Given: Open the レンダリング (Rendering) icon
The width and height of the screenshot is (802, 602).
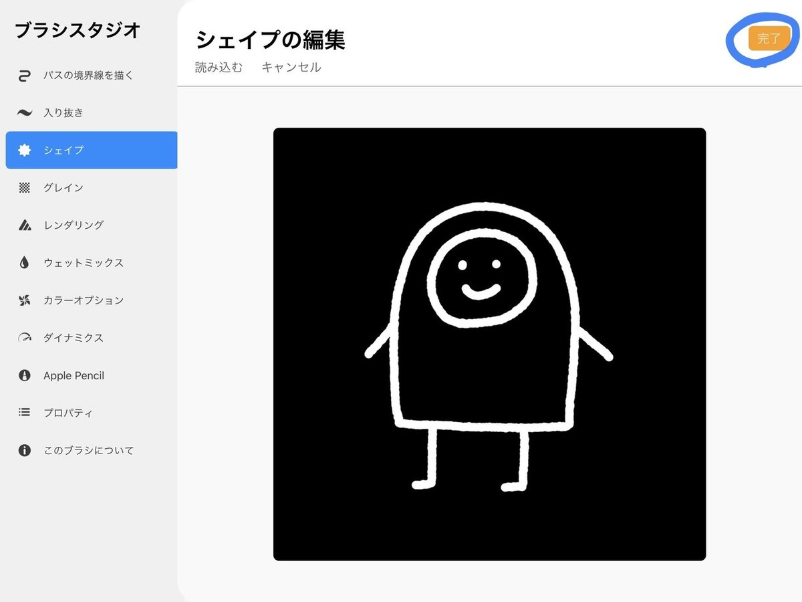Looking at the screenshot, I should pyautogui.click(x=25, y=225).
